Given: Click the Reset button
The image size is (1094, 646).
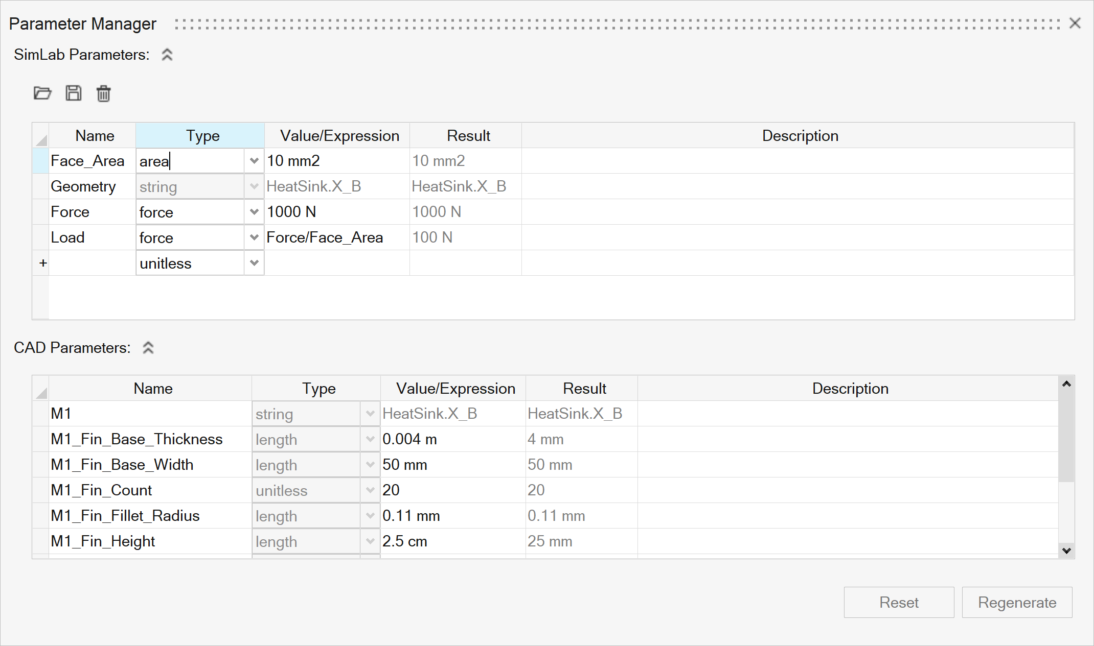Looking at the screenshot, I should (x=899, y=603).
